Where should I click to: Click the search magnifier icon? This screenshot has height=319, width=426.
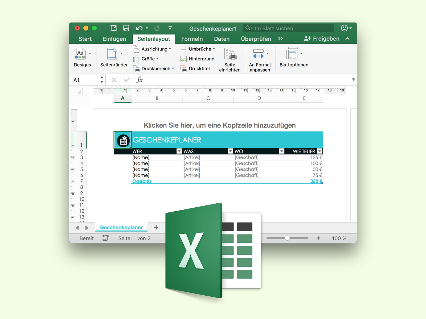[x=248, y=28]
